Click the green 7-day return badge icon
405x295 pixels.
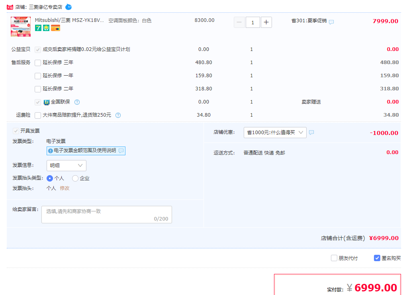(38, 28)
